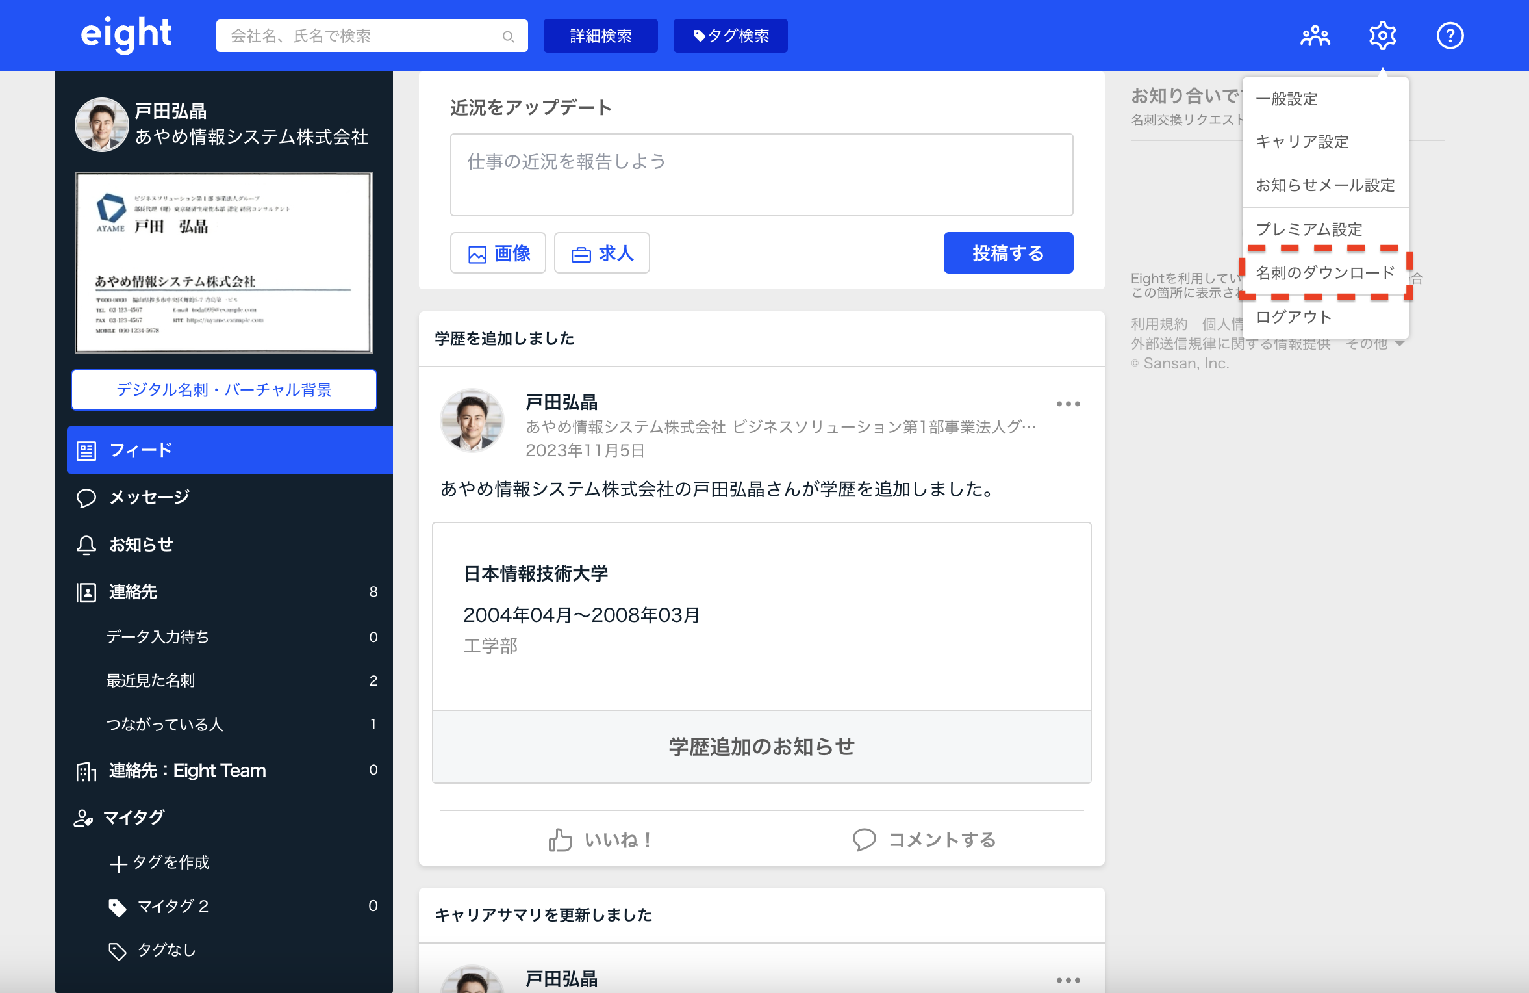
Task: Click the タグを作成 plus icon
Action: [x=118, y=864]
